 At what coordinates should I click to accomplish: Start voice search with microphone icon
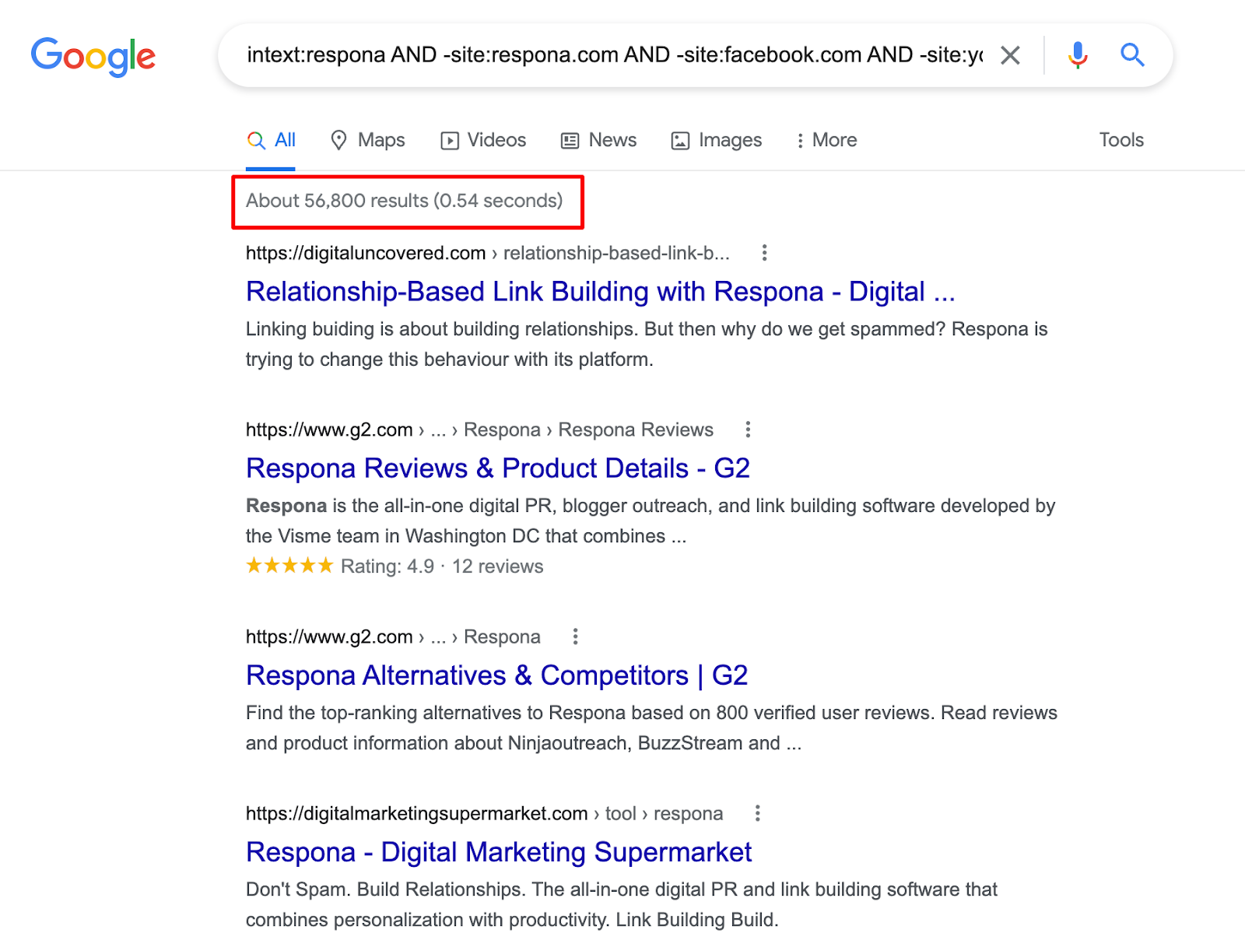coord(1078,55)
